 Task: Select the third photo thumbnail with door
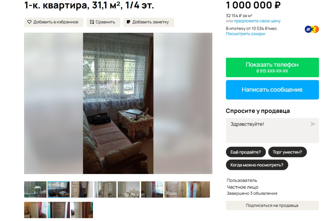(x=82, y=190)
